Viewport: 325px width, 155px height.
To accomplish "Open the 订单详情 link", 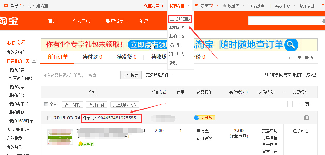I will (270, 138).
